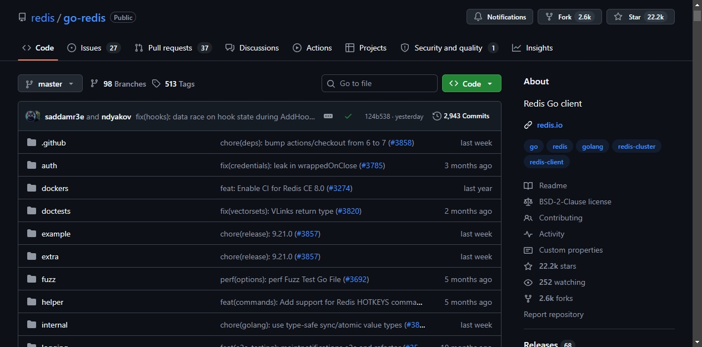View the 513 Tags link

[x=173, y=84]
